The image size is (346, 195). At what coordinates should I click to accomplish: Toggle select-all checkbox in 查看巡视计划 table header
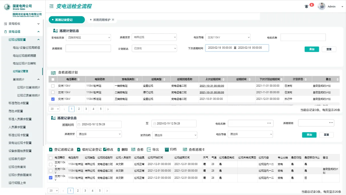click(x=53, y=79)
